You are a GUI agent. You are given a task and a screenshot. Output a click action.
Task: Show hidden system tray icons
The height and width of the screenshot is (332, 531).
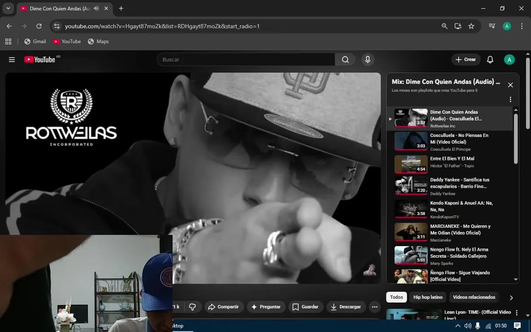coord(458,326)
